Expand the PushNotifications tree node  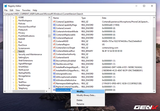(x=13, y=36)
